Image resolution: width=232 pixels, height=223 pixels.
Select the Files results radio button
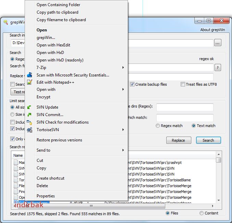pyautogui.click(x=167, y=213)
